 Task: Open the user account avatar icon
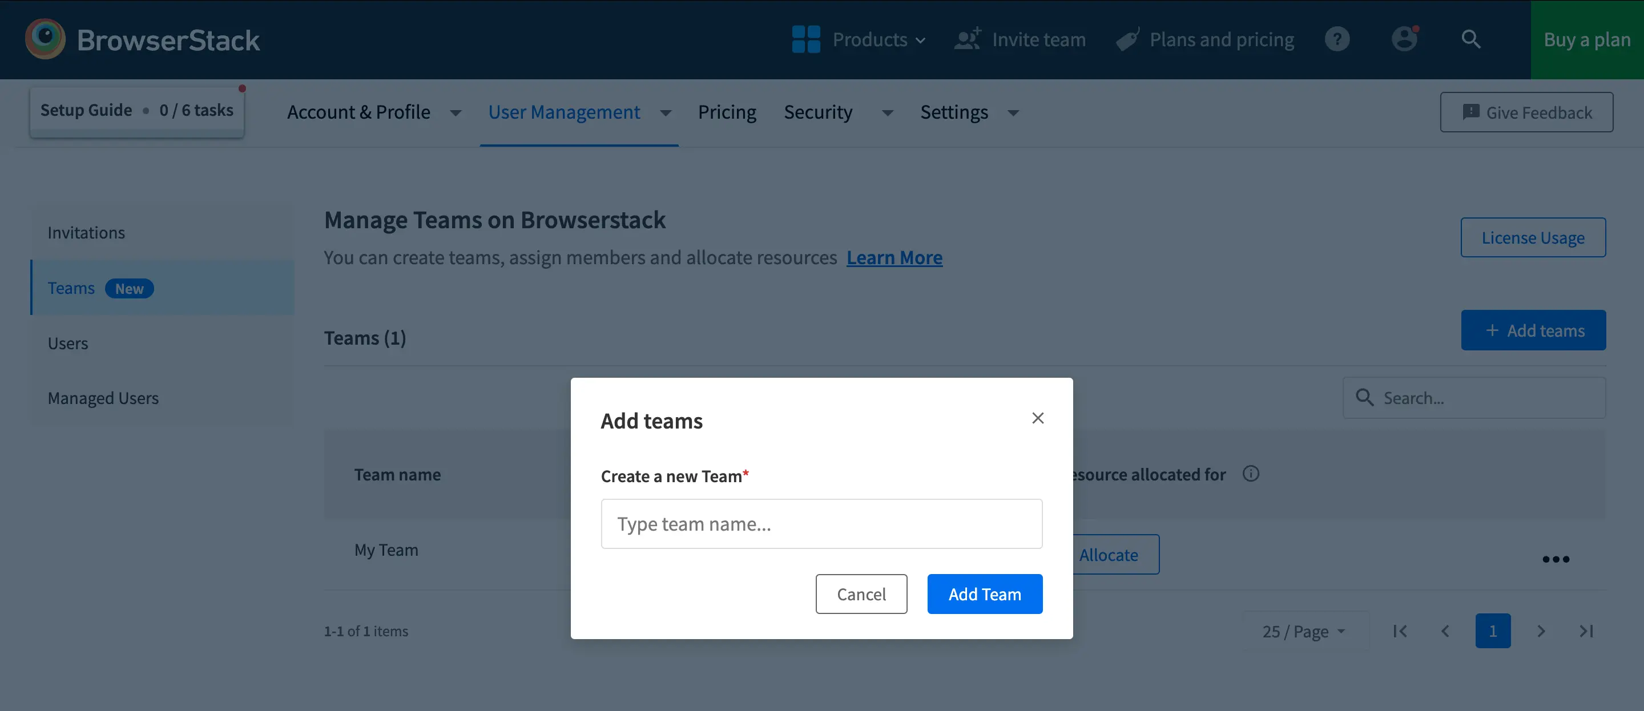[1404, 39]
